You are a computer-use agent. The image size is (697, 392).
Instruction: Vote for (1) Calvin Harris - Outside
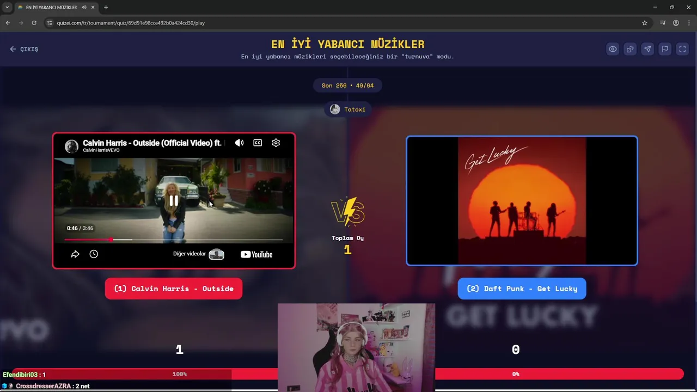174,289
